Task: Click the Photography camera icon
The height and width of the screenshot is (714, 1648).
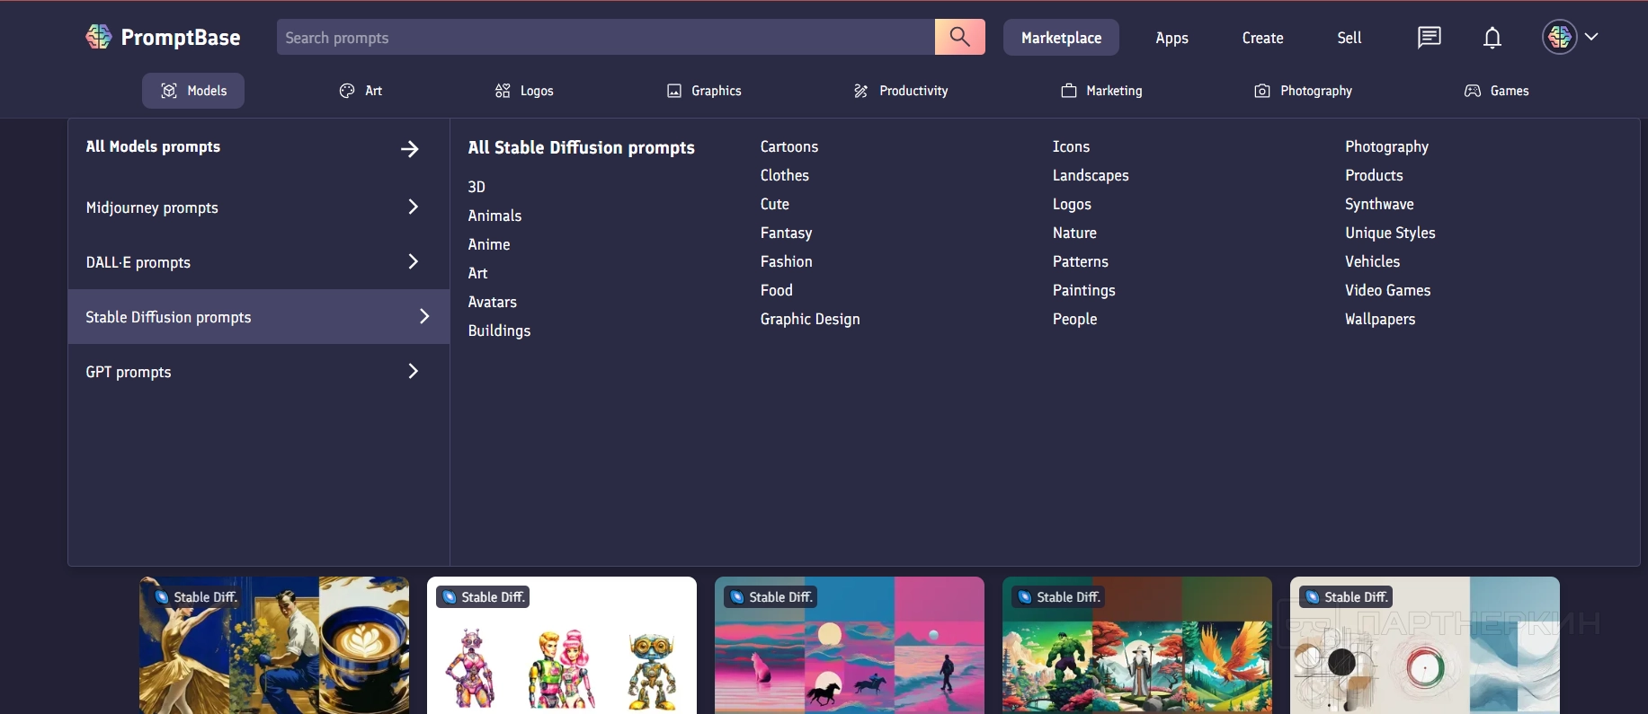Action: (x=1262, y=91)
